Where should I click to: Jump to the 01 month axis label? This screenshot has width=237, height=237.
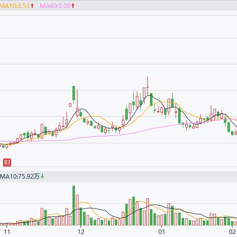tap(162, 232)
